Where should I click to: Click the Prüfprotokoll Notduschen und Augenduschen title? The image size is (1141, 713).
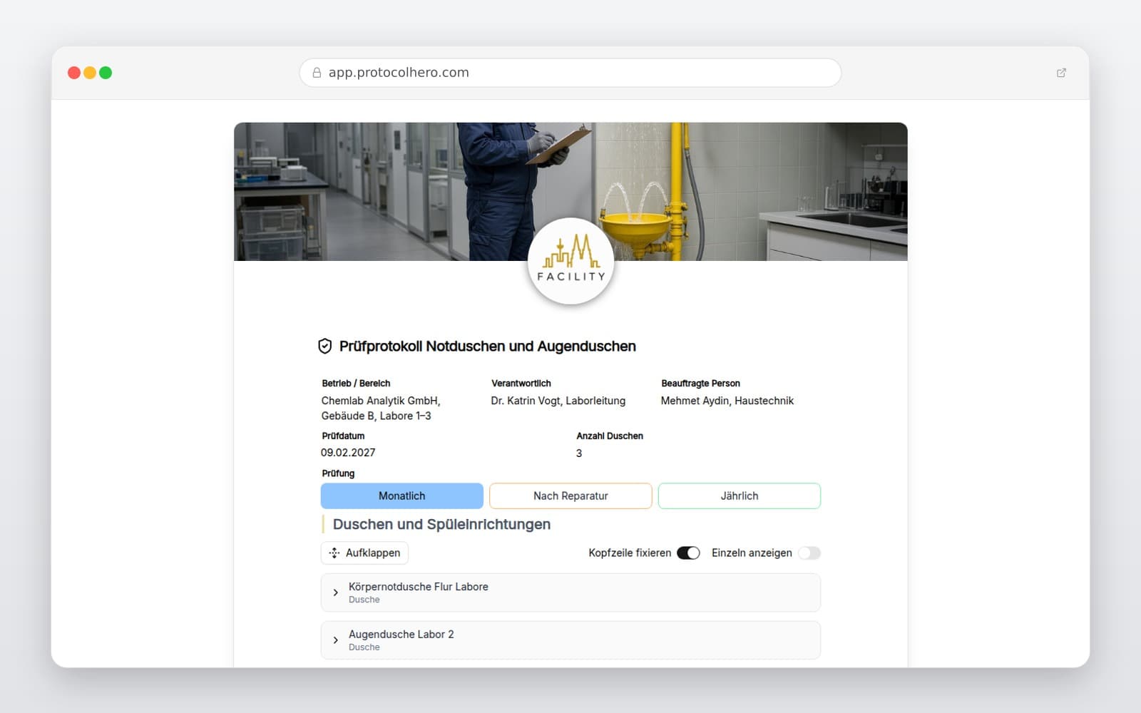488,347
